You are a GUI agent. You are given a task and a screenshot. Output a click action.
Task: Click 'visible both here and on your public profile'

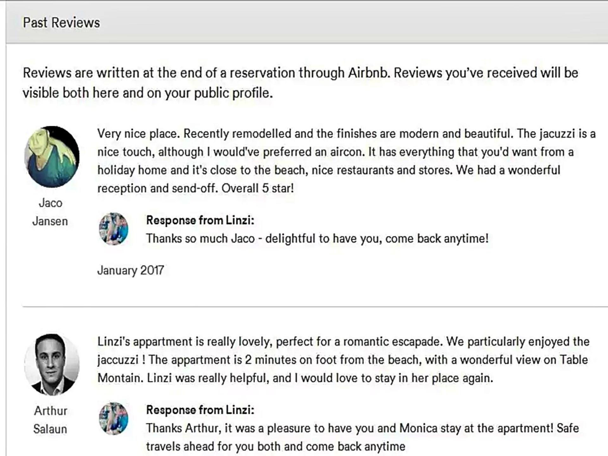click(x=148, y=93)
